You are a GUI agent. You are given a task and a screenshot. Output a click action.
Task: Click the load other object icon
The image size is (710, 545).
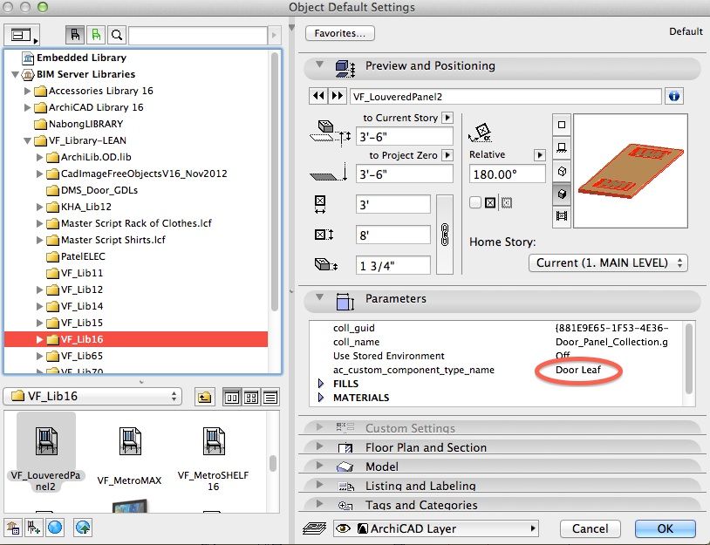[x=34, y=528]
